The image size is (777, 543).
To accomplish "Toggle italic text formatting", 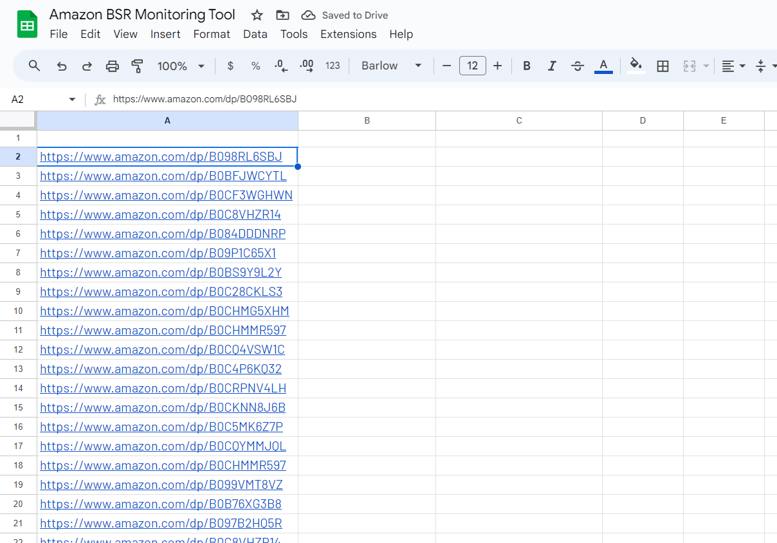I will point(552,66).
